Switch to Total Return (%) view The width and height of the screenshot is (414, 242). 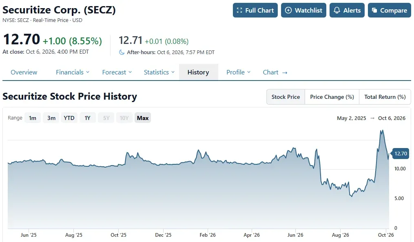tap(385, 97)
